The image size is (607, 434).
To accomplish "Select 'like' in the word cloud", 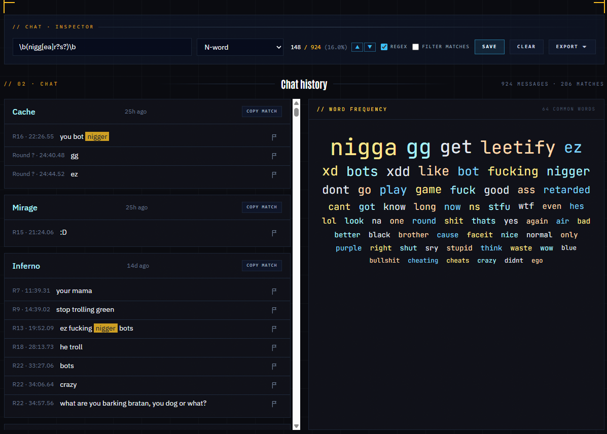I will [434, 171].
